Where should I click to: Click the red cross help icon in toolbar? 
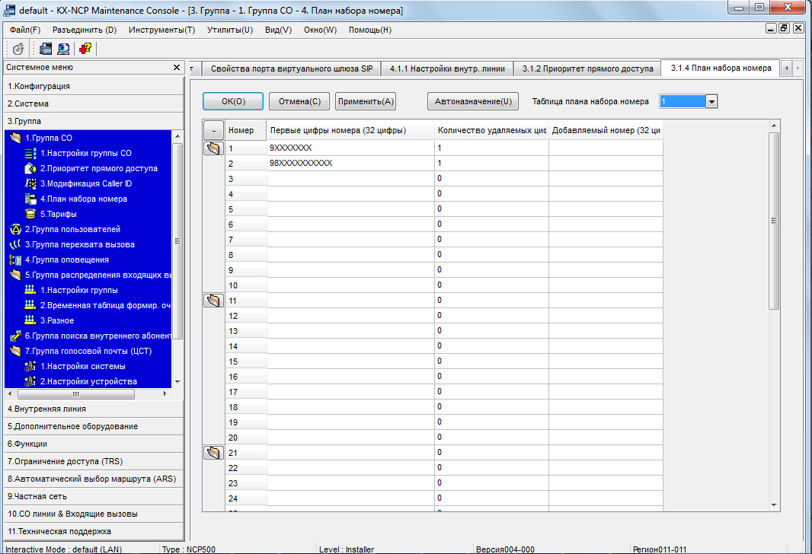85,48
